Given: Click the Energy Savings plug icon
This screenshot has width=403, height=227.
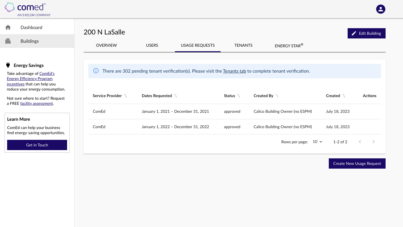Looking at the screenshot, I should 8,65.
